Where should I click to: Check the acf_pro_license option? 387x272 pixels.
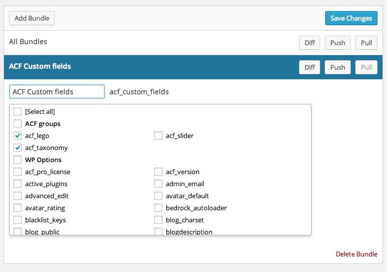pos(18,172)
